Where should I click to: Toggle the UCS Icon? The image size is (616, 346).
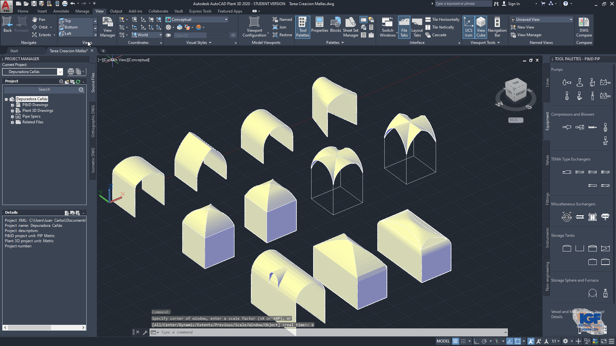tap(468, 27)
